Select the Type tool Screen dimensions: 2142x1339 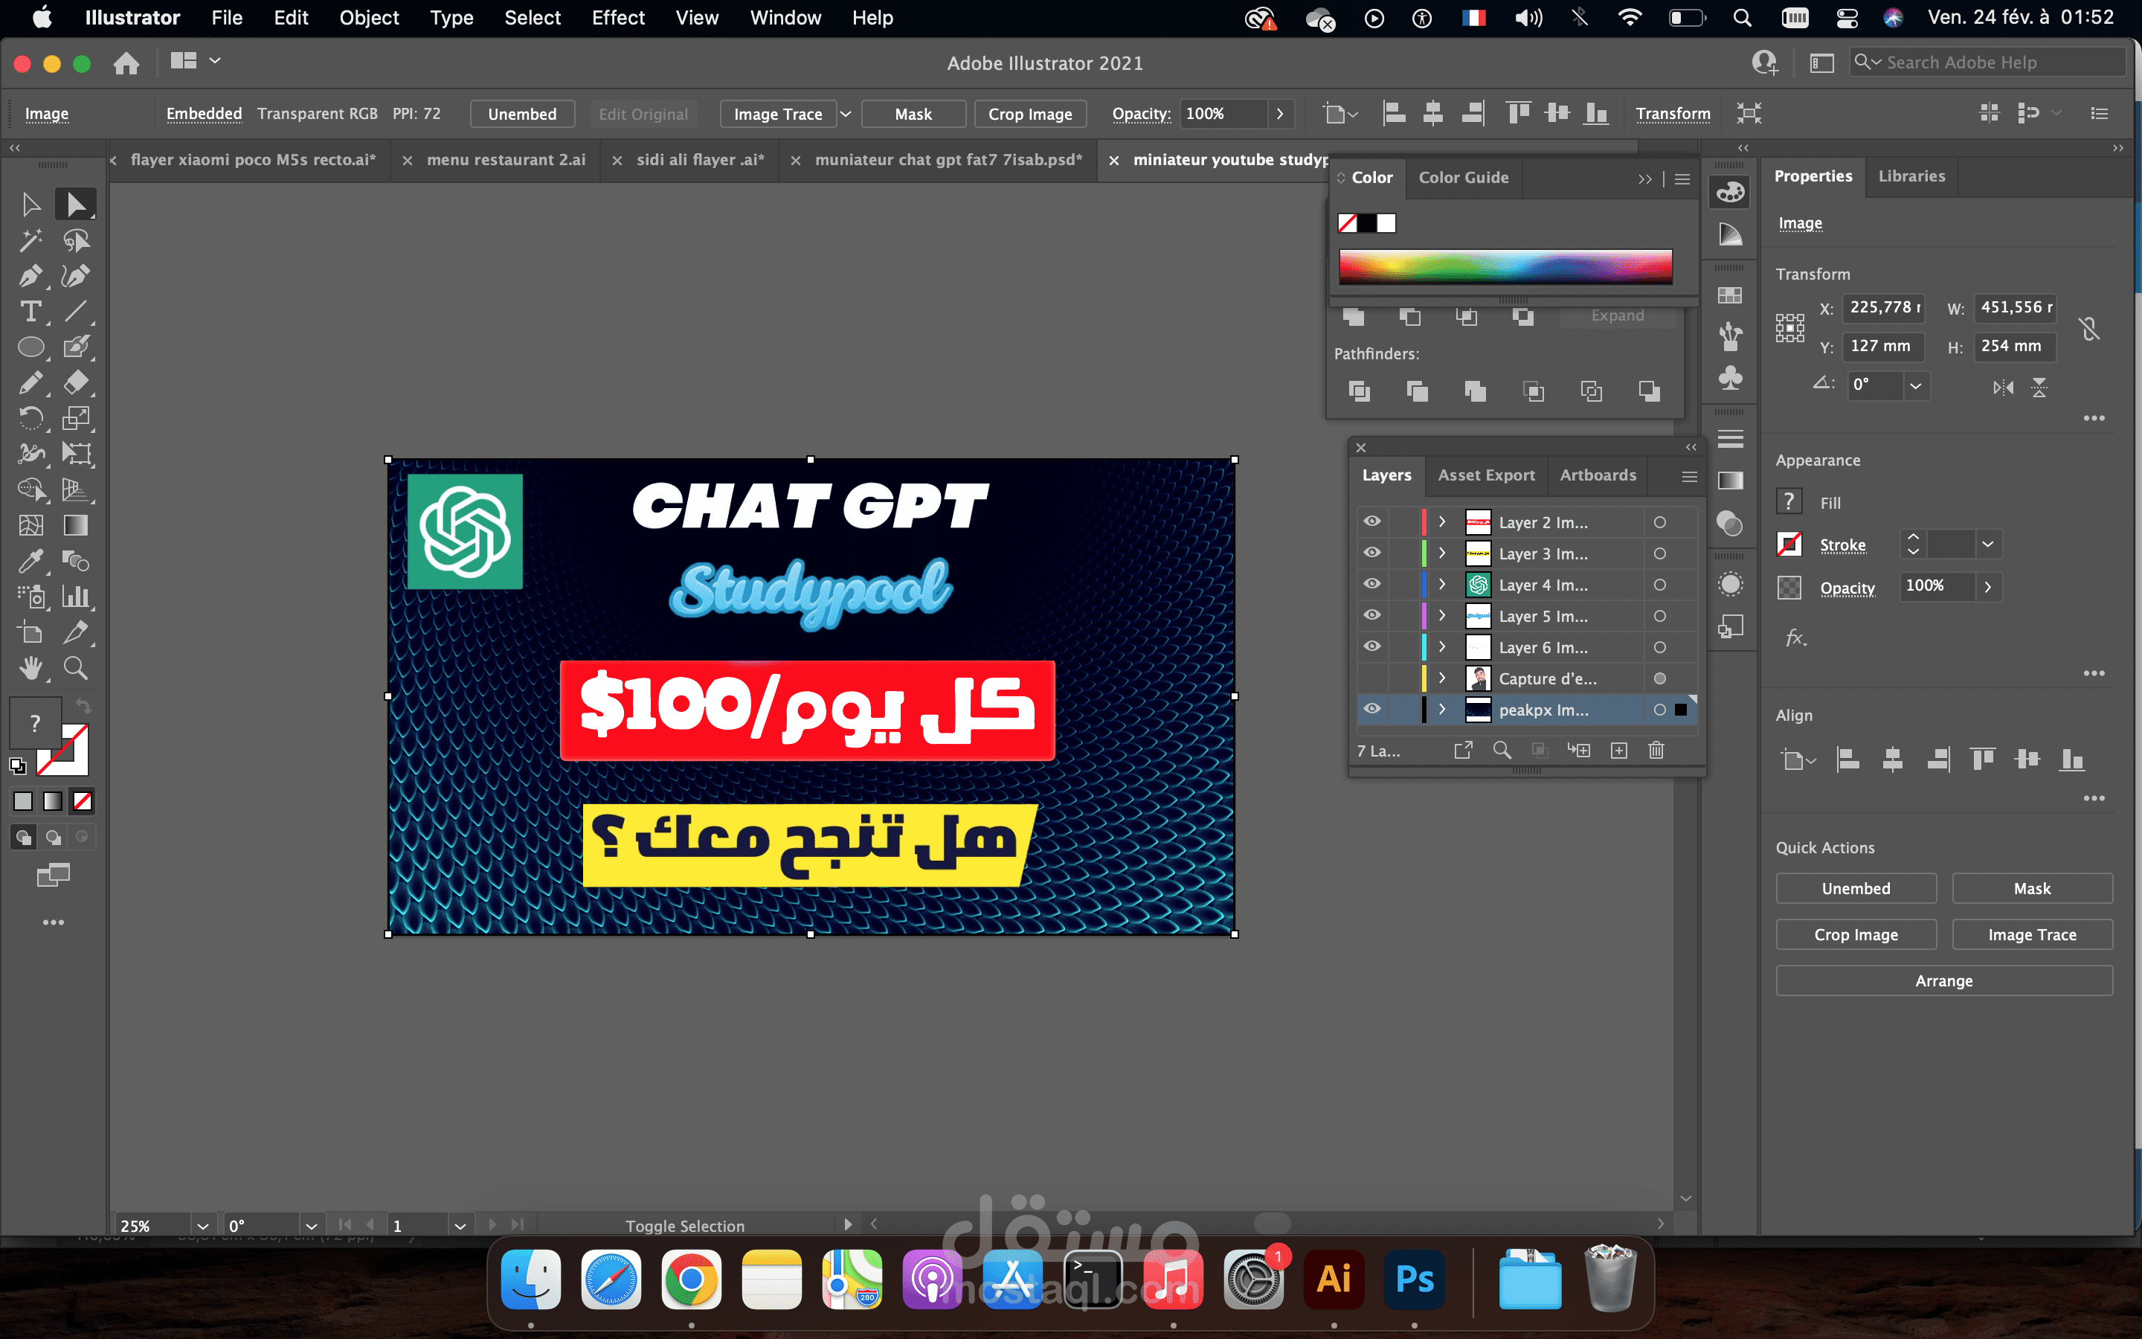(x=30, y=312)
